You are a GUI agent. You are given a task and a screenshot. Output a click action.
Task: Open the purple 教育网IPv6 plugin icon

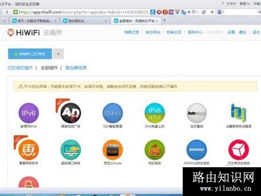click(x=29, y=113)
